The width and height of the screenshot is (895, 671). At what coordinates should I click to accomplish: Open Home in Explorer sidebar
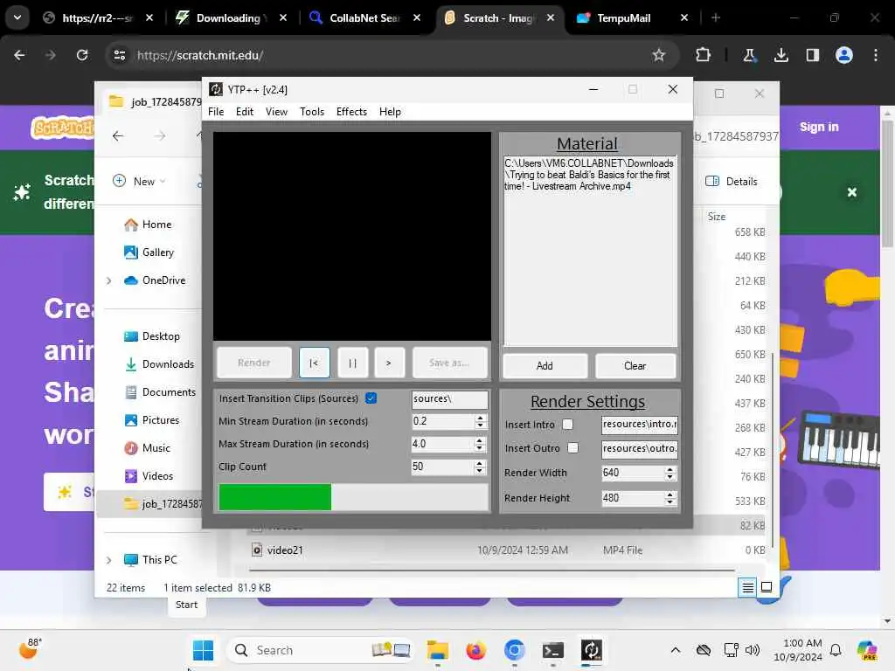[149, 225]
